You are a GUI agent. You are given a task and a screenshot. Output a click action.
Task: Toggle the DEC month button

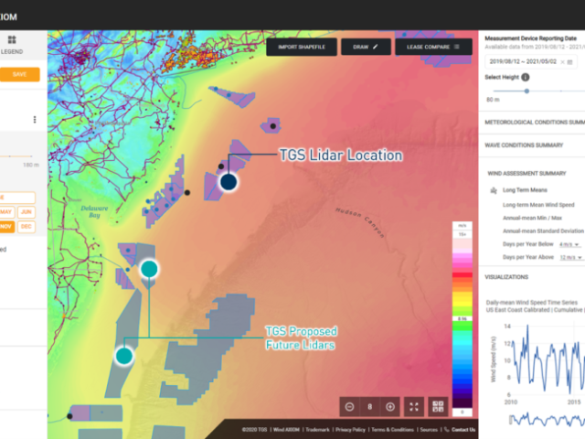click(27, 227)
